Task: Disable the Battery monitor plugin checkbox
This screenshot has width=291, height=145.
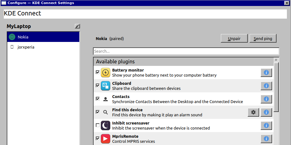Action: 98,72
